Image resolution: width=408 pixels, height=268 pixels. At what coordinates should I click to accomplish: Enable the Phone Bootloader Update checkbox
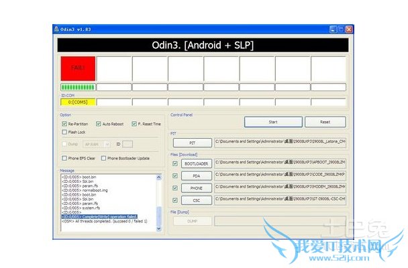point(103,158)
